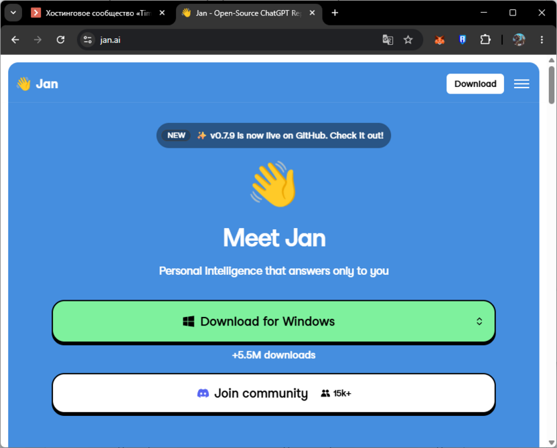Click the Windows logo in download button
Viewport: 557px width, 448px height.
(x=188, y=322)
